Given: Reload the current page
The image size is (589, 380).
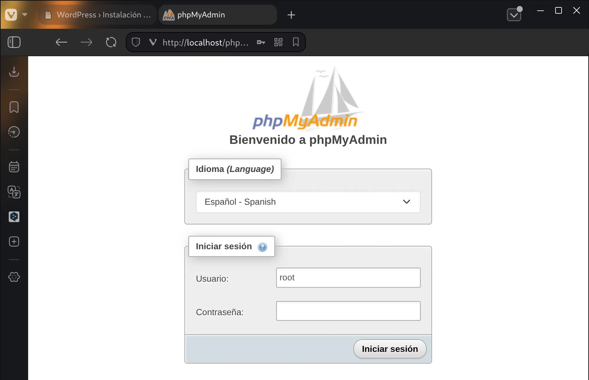Looking at the screenshot, I should [x=111, y=42].
